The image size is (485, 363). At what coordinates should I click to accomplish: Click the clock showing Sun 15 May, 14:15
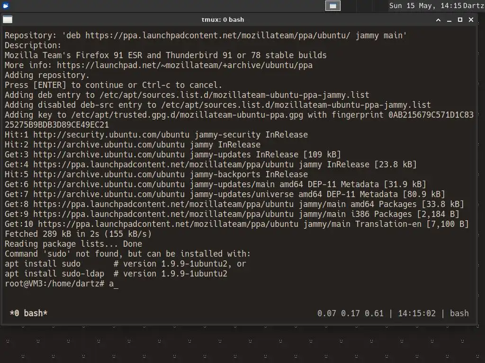(425, 6)
